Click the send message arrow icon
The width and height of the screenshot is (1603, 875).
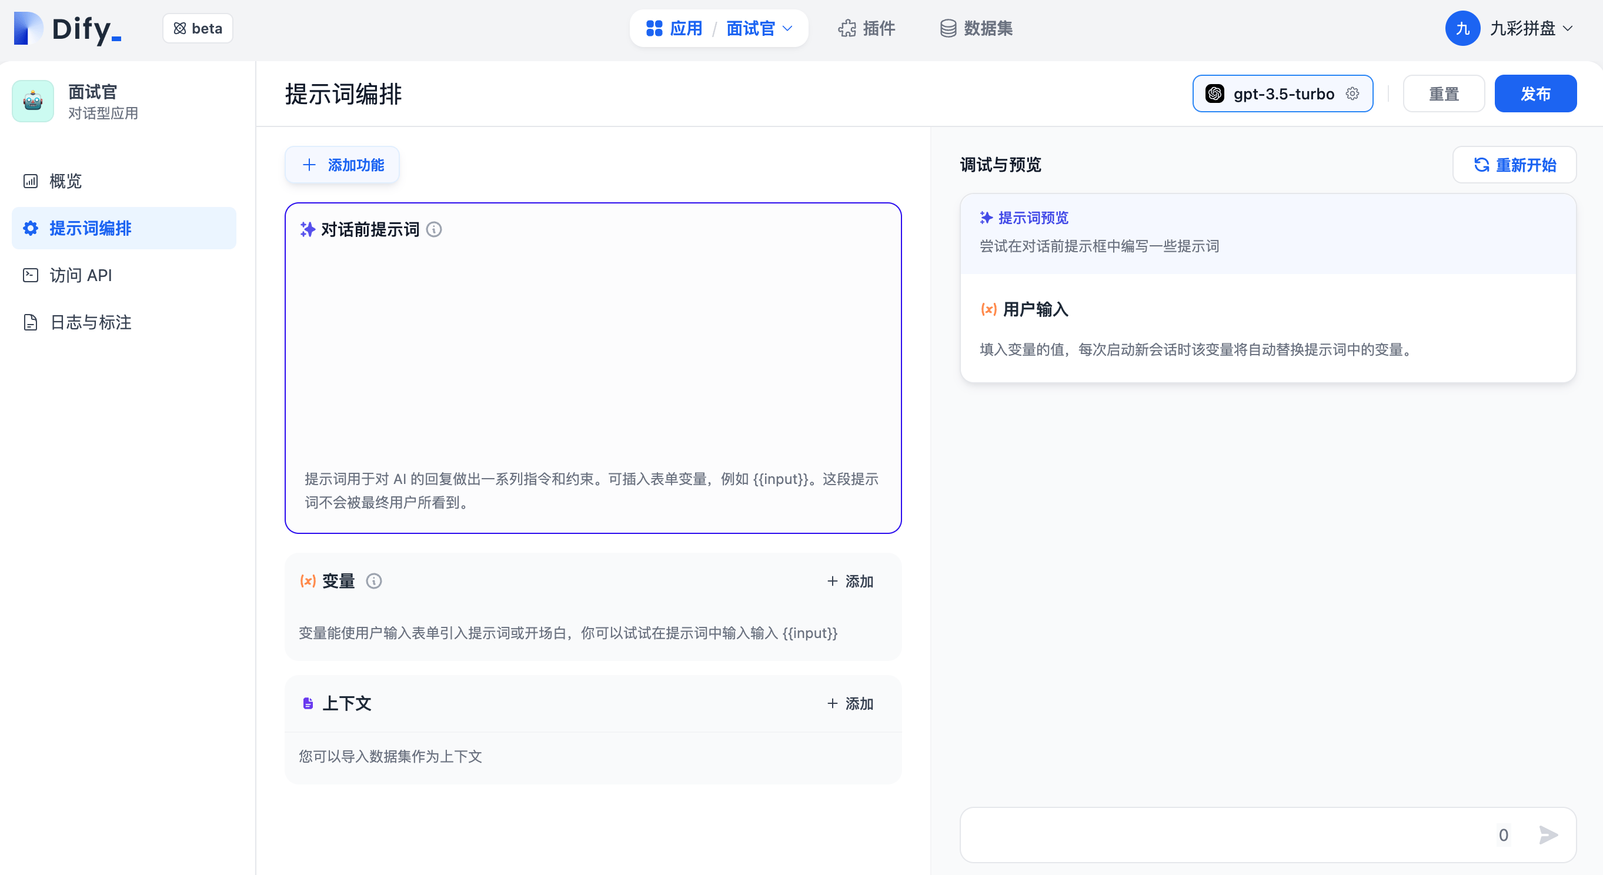[1548, 834]
